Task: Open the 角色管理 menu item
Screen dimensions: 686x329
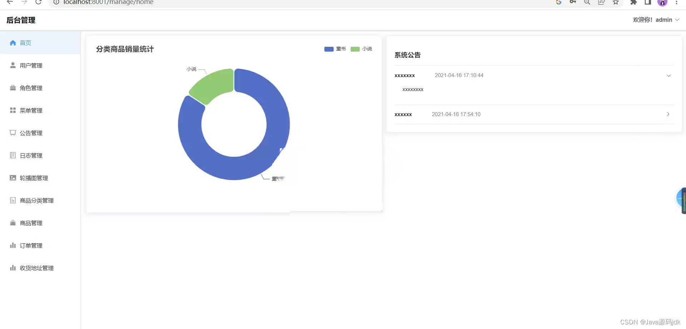Action: (x=40, y=88)
